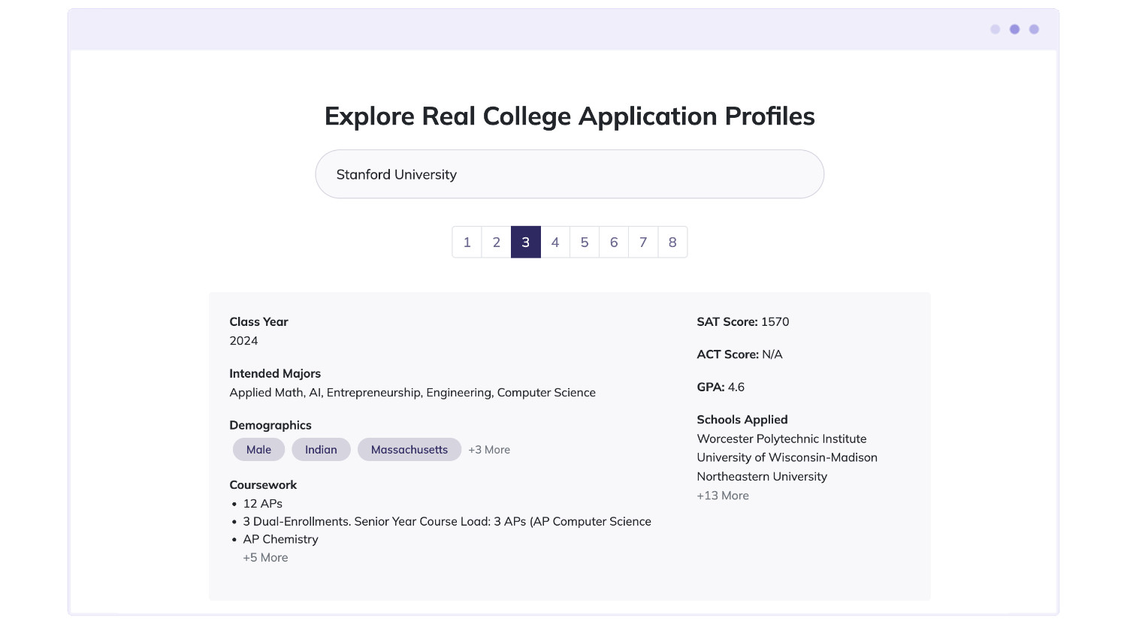Click the first dot in the window header
The height and width of the screenshot is (627, 1127).
[995, 29]
